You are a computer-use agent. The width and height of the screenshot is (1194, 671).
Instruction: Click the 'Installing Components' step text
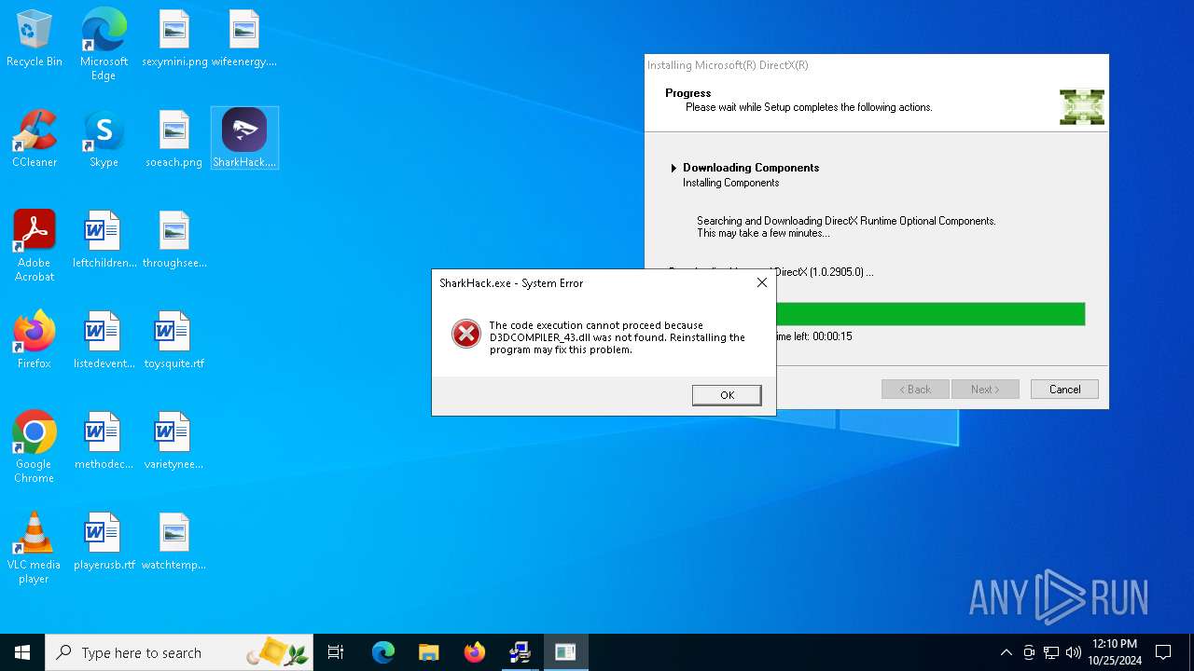(x=730, y=183)
